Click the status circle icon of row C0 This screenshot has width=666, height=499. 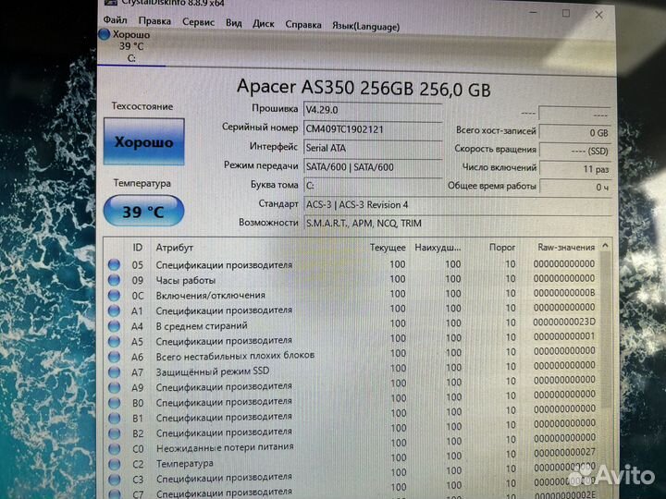[114, 448]
